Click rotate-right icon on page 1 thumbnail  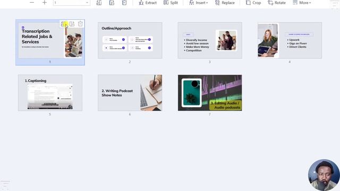point(72,23)
